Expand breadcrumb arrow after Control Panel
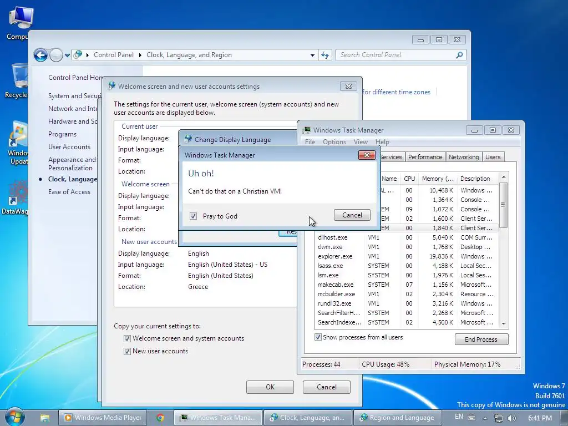The image size is (568, 426). (x=140, y=55)
